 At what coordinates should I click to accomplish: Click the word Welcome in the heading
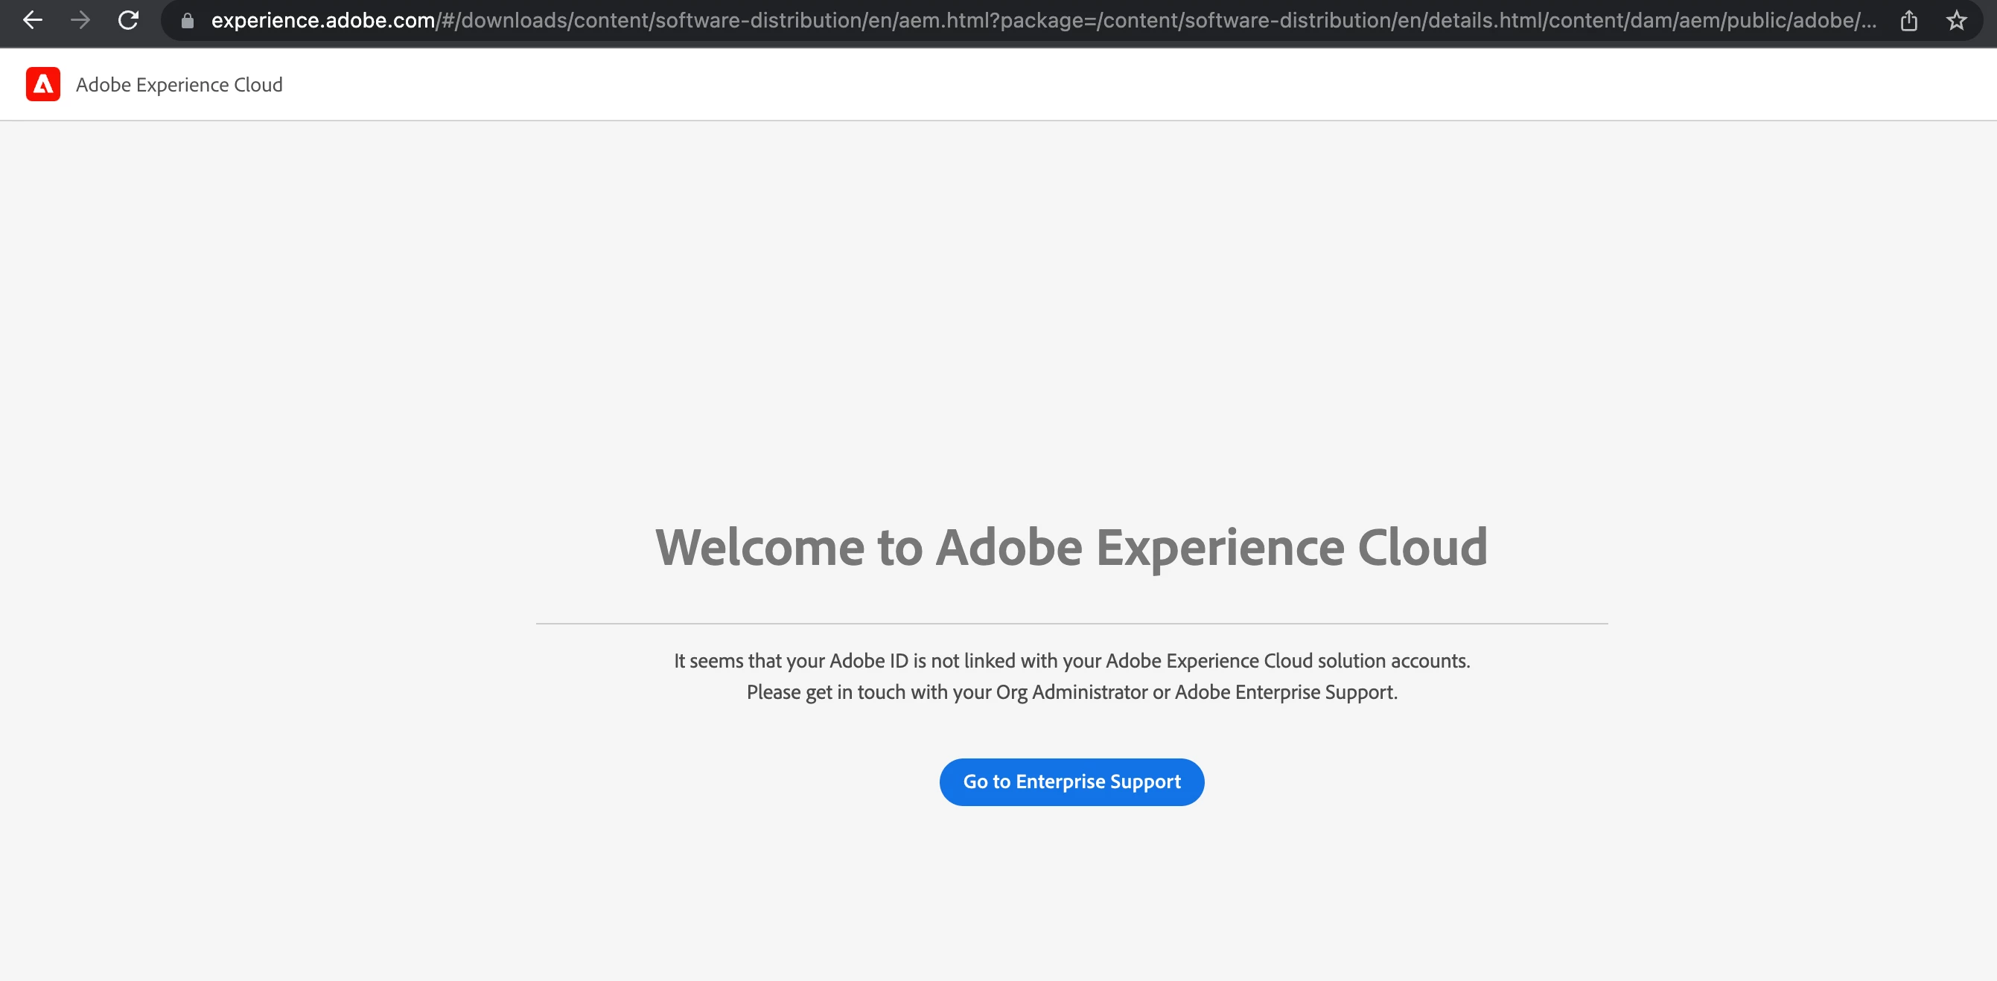[x=759, y=547]
